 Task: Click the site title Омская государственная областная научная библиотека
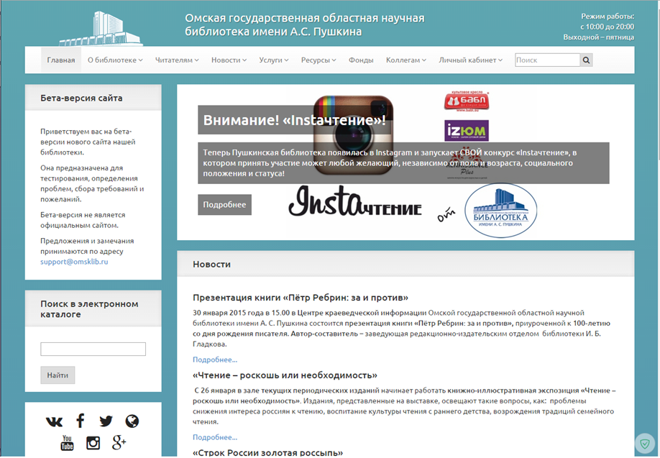pos(305,25)
